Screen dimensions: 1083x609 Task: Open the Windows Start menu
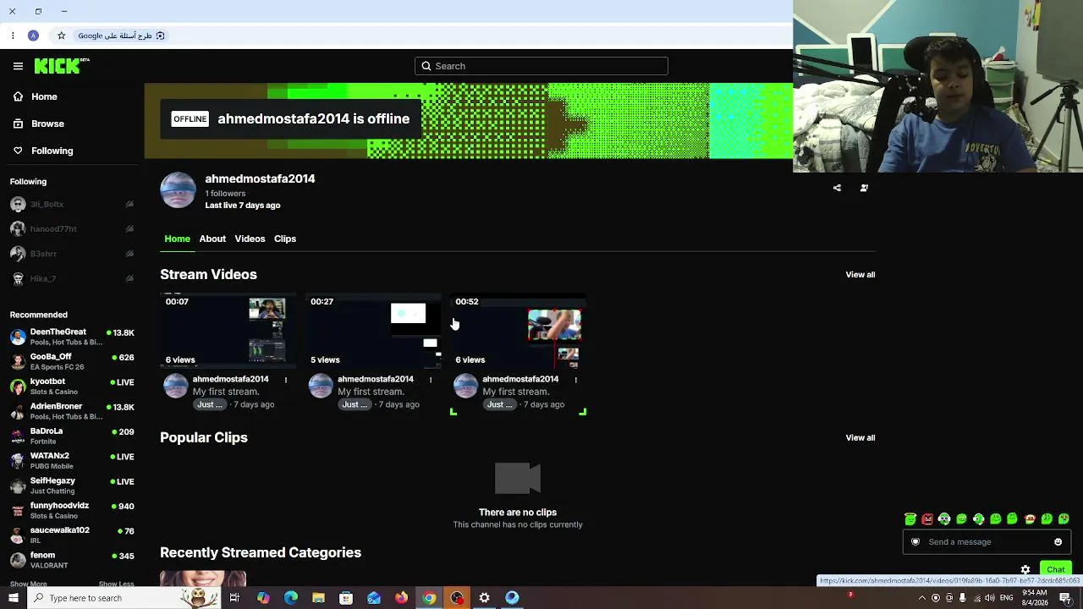(13, 598)
